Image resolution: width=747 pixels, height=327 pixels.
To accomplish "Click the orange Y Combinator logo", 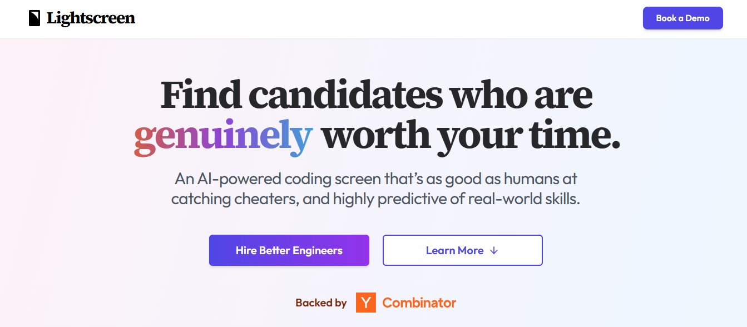I will click(x=365, y=303).
